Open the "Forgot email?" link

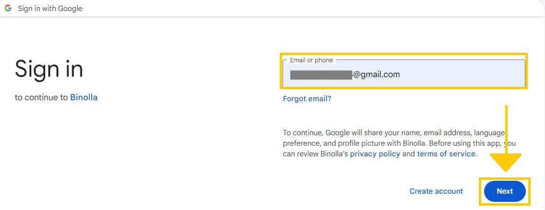(307, 99)
